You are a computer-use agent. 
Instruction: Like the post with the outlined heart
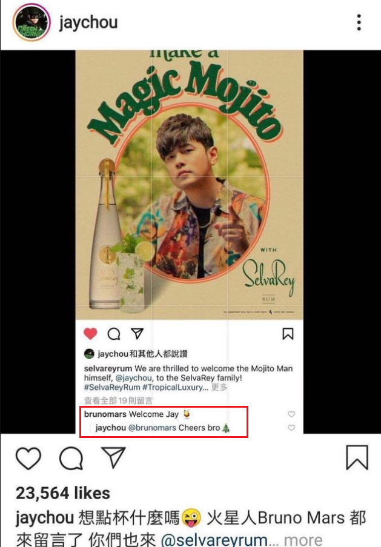click(28, 458)
